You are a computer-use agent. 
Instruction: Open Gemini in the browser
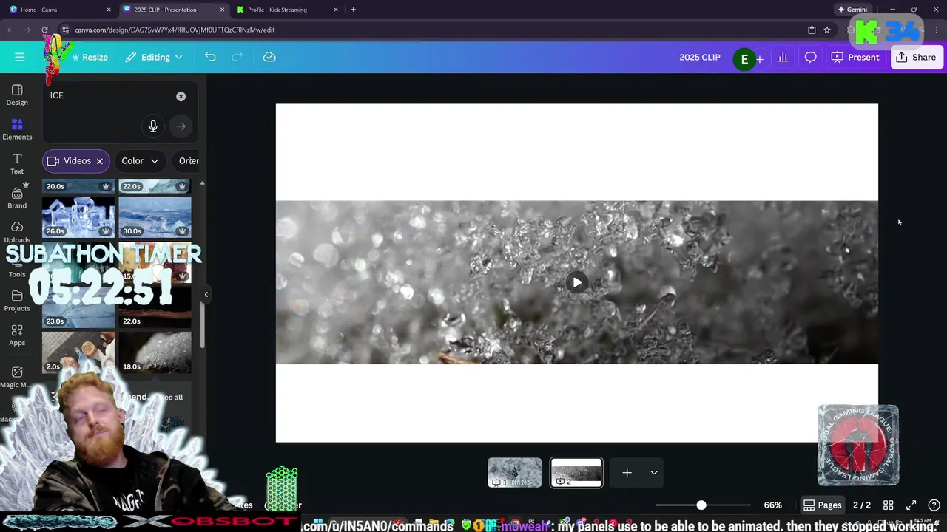(852, 10)
